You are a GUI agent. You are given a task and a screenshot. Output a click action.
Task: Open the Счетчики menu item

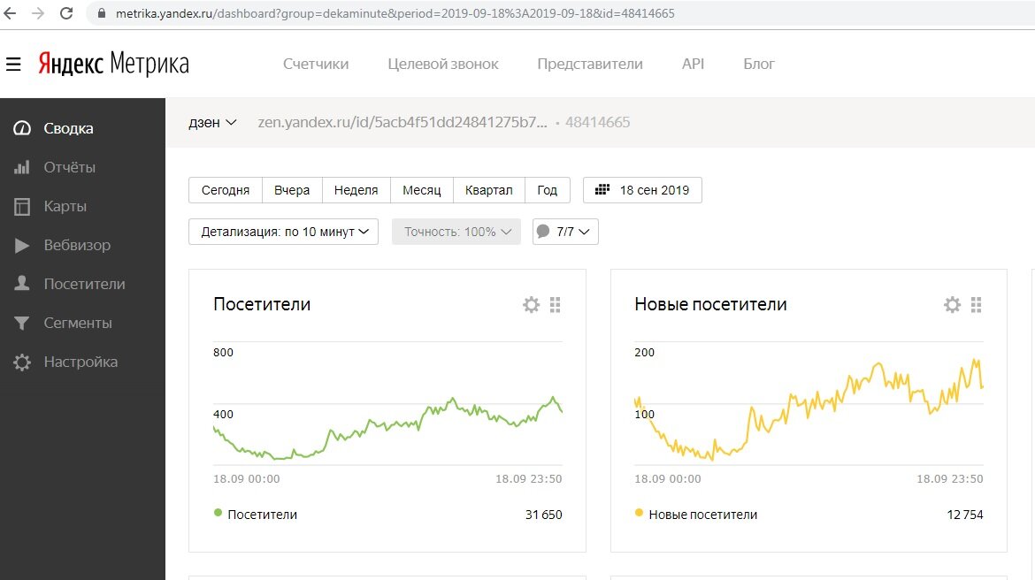[315, 63]
